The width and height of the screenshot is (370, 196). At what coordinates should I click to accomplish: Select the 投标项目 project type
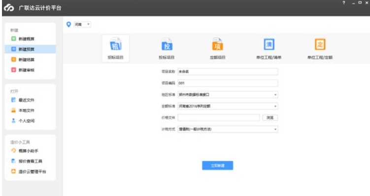click(167, 48)
